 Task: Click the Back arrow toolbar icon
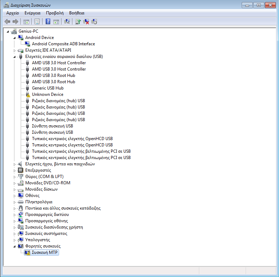[x=7, y=21]
